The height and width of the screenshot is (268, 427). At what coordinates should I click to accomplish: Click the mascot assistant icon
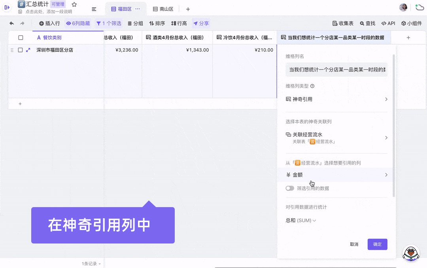(x=411, y=253)
